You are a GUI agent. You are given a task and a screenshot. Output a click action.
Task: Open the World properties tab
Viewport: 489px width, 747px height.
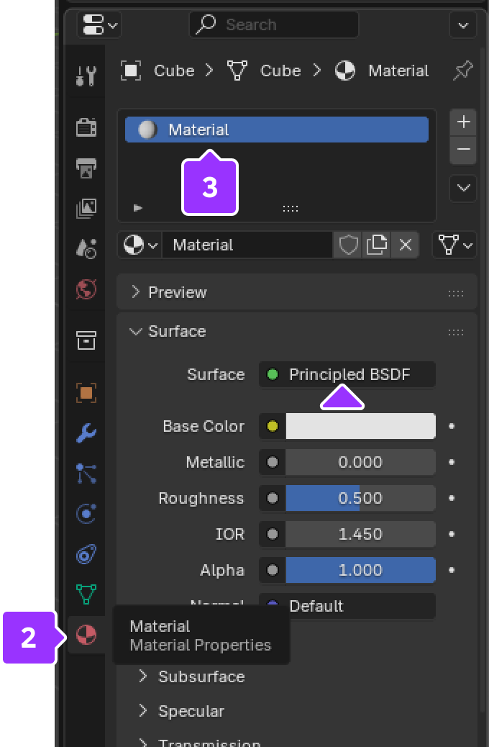(86, 289)
